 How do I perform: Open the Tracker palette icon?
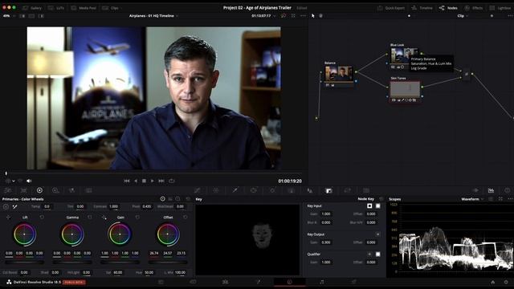(x=272, y=190)
